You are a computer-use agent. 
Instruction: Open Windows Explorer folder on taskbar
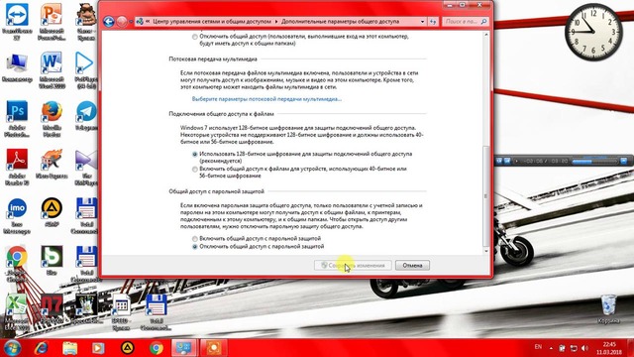pos(70,348)
